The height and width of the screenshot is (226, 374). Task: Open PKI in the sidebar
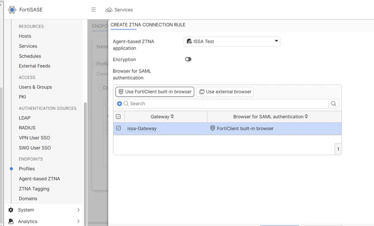(x=22, y=97)
